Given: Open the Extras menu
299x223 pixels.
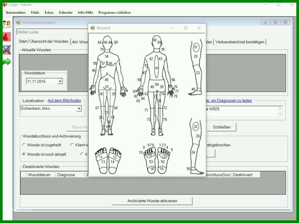Looking at the screenshot, I should pos(49,13).
